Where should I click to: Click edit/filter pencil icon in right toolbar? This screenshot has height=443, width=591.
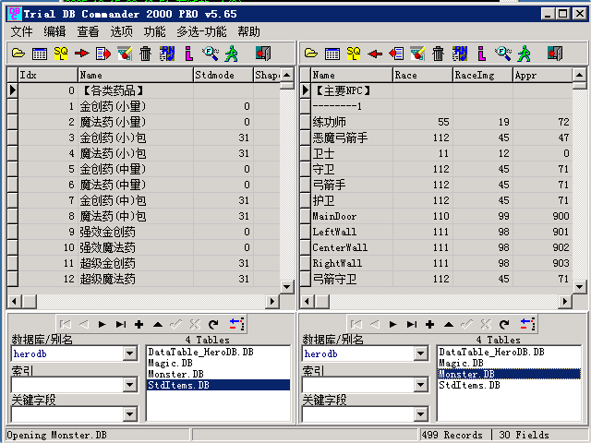point(417,54)
